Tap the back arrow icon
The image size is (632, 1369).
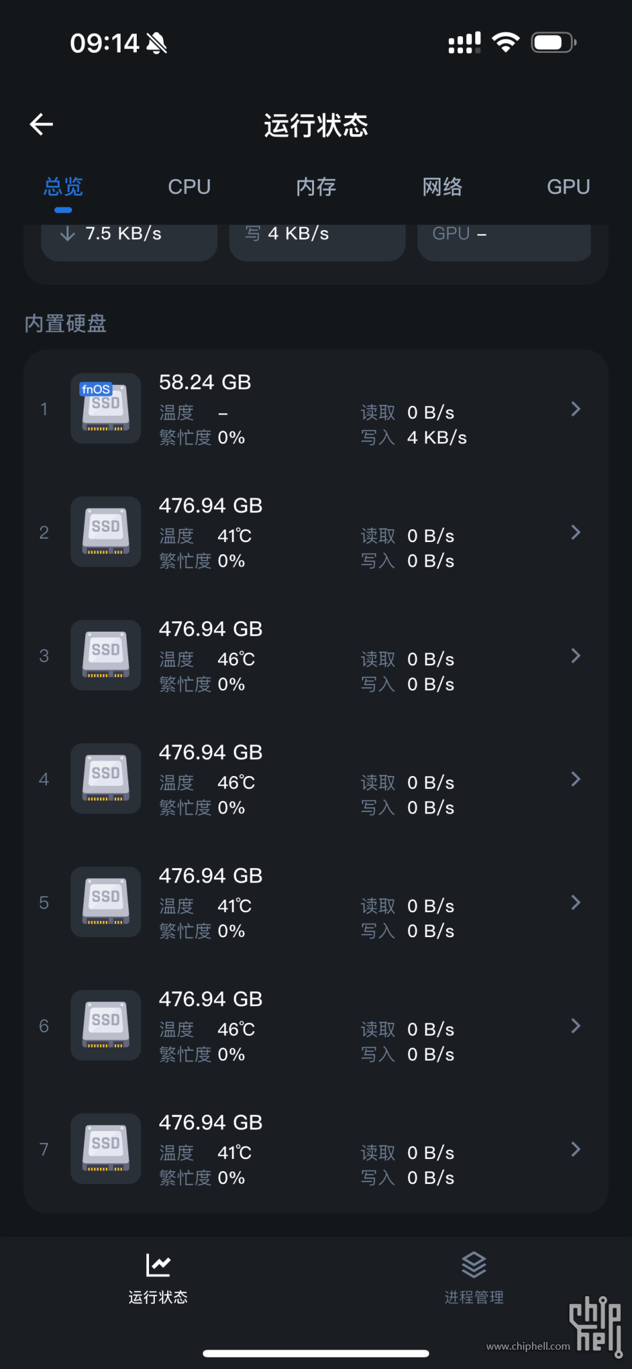click(41, 124)
